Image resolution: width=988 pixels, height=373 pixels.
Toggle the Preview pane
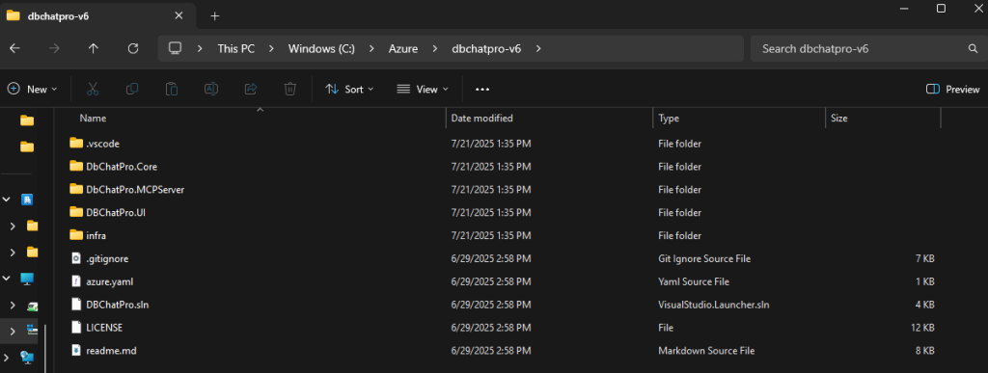[x=952, y=90]
